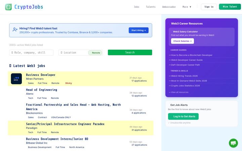Click the Miren Partners company name
Image resolution: width=242 pixels, height=151 pixels.
pos(35,79)
